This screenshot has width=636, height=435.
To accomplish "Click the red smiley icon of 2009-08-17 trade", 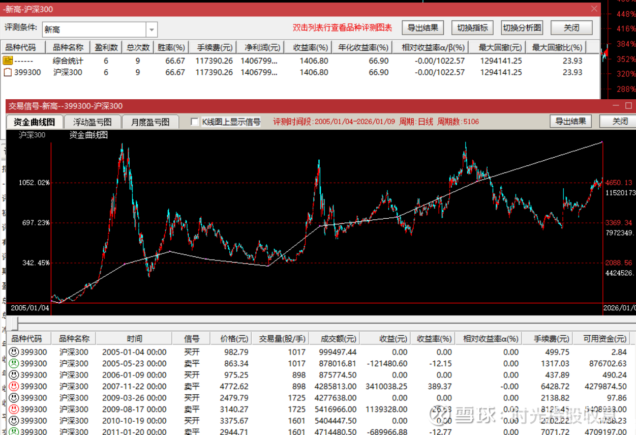I will pyautogui.click(x=14, y=409).
